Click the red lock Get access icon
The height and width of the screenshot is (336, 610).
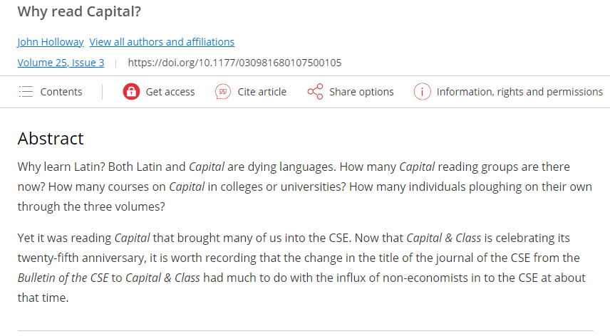[x=131, y=92]
